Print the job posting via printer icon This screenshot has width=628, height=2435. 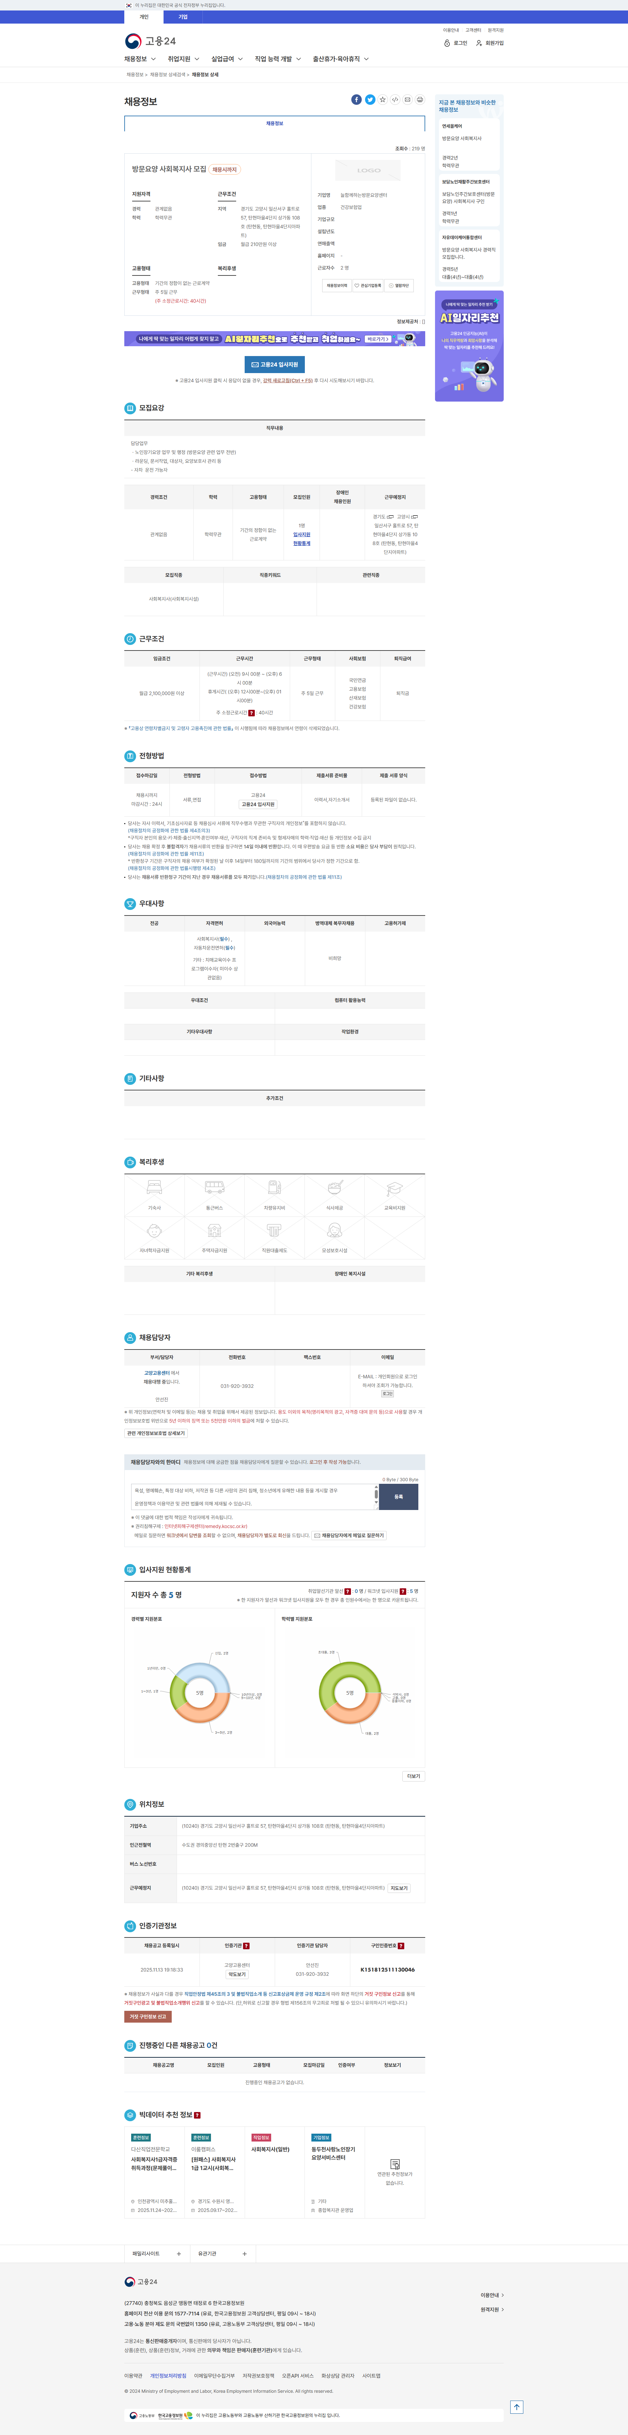420,99
